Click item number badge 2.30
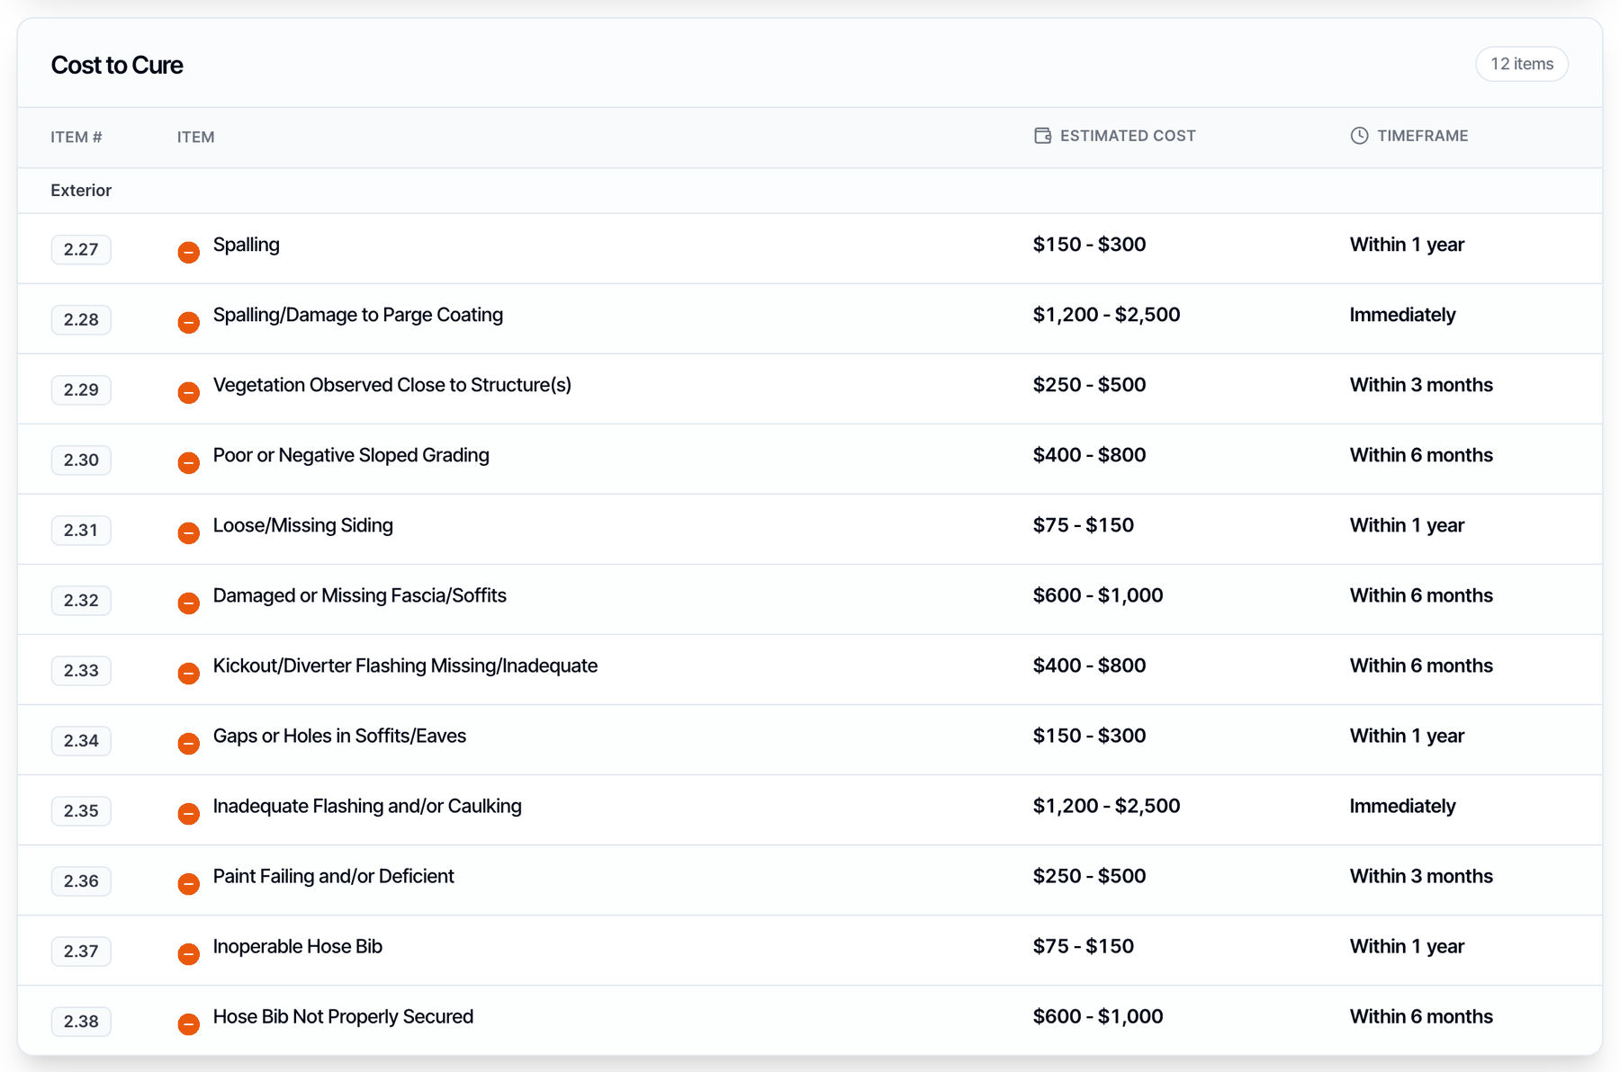 (x=81, y=460)
